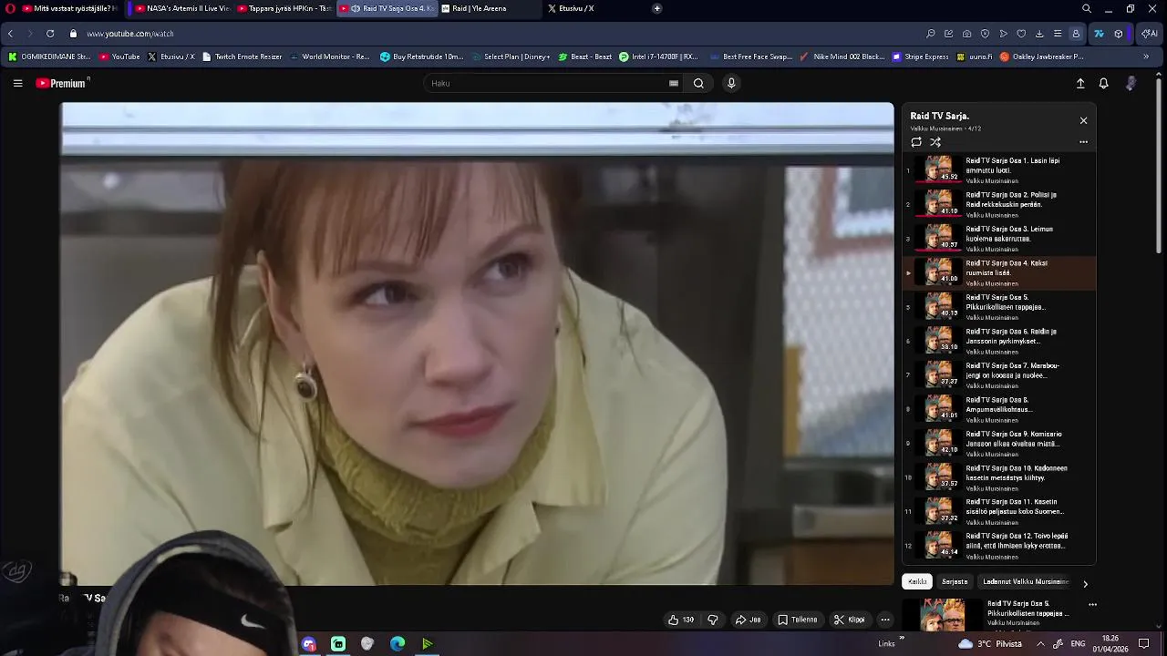Switch to Etusivu / X browser tab

pos(590,8)
